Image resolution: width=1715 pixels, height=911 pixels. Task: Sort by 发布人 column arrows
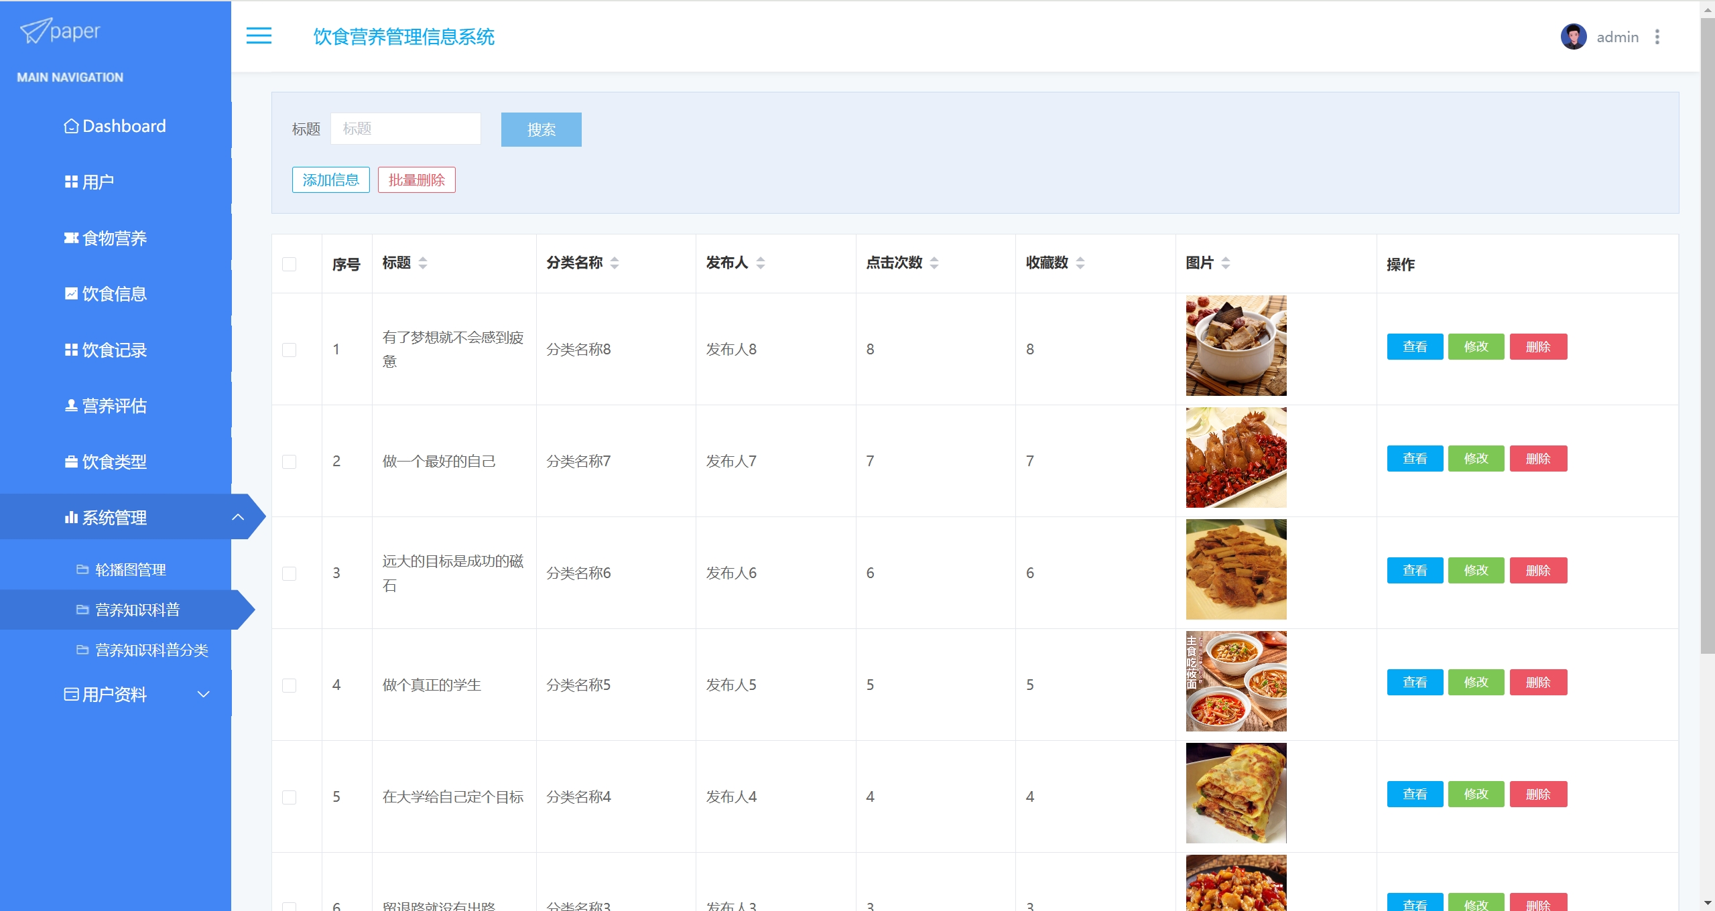761,263
